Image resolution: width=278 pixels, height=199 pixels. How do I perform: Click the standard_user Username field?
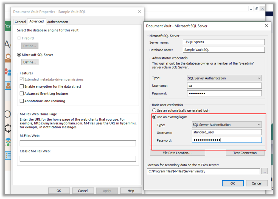227,132
